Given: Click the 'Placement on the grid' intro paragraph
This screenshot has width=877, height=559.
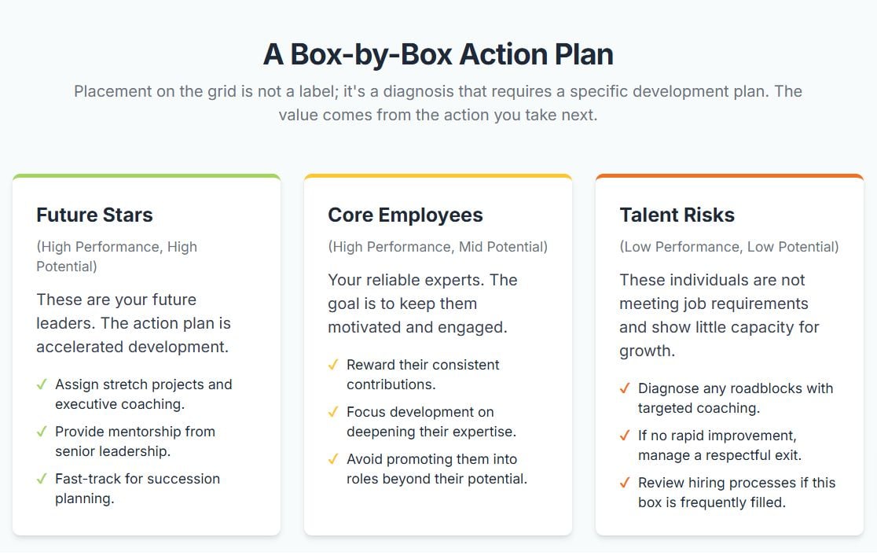Looking at the screenshot, I should point(438,103).
